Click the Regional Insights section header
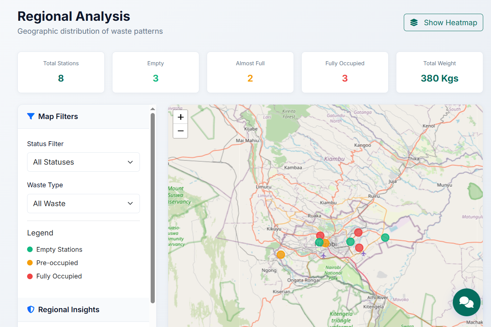Viewport: 491px width, 327px height. tap(84, 310)
